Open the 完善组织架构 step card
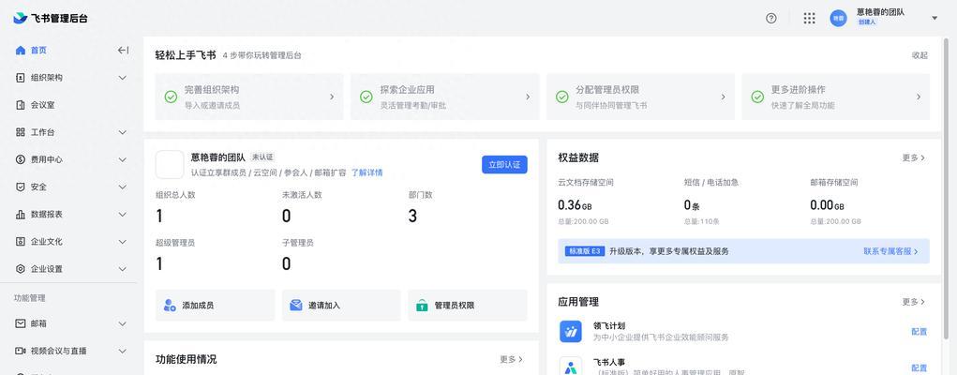This screenshot has width=957, height=375. [x=249, y=97]
